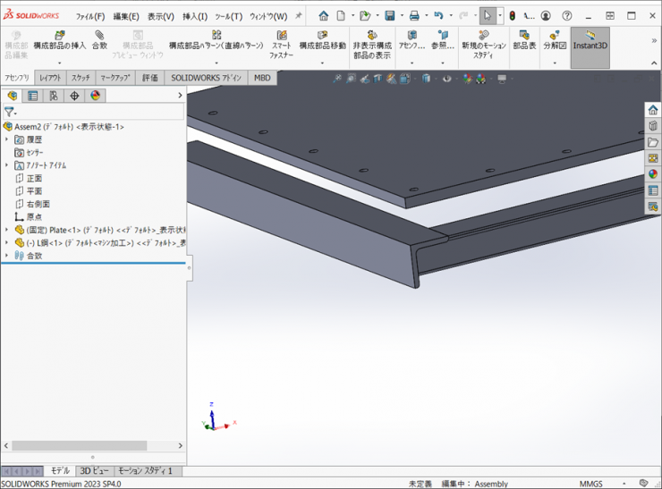Pin the menu bar with pushpin icon
662x489 pixels.
(x=299, y=16)
